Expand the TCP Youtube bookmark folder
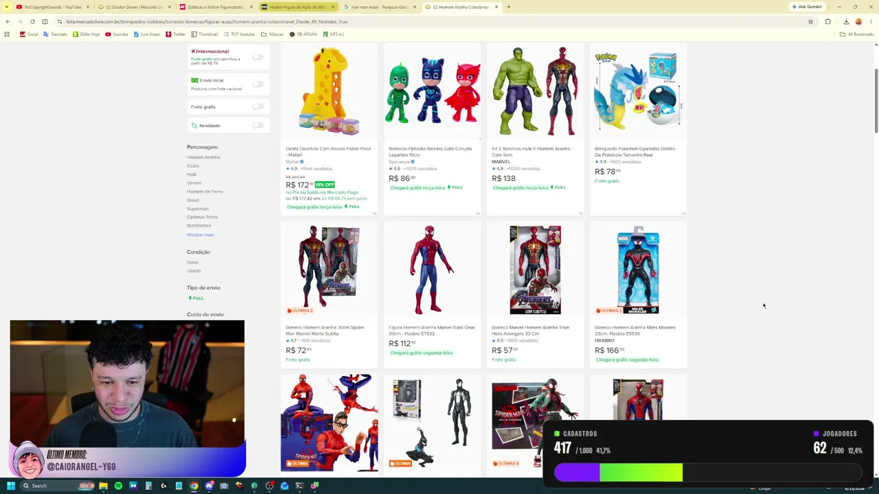Viewport: 879px width, 494px height. coord(239,34)
